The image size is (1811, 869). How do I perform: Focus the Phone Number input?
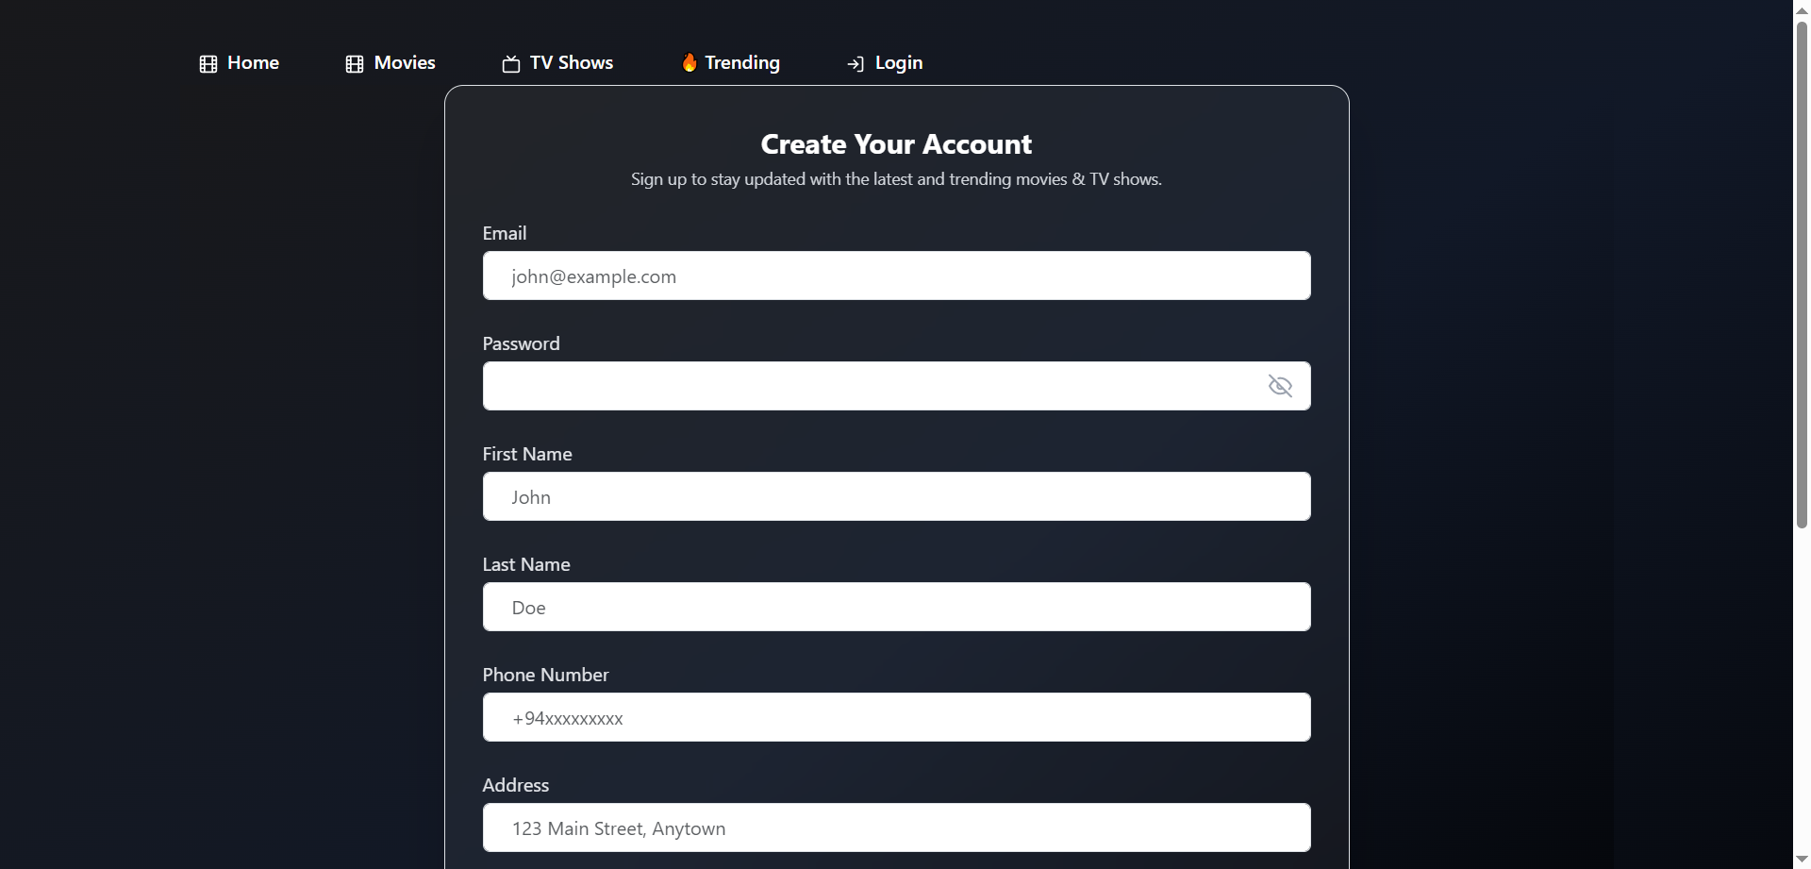click(x=896, y=718)
